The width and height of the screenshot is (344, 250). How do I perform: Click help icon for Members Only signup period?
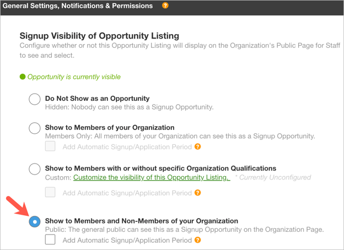198,146
